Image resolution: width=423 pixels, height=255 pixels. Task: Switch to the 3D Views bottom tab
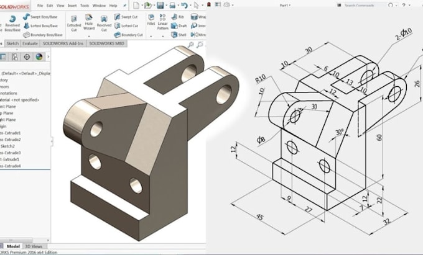pyautogui.click(x=34, y=246)
